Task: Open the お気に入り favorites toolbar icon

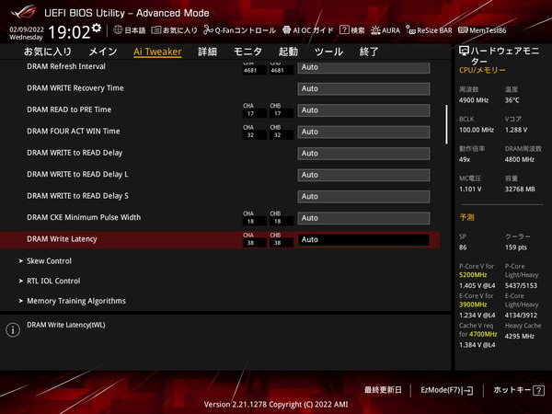Action: tap(156, 30)
